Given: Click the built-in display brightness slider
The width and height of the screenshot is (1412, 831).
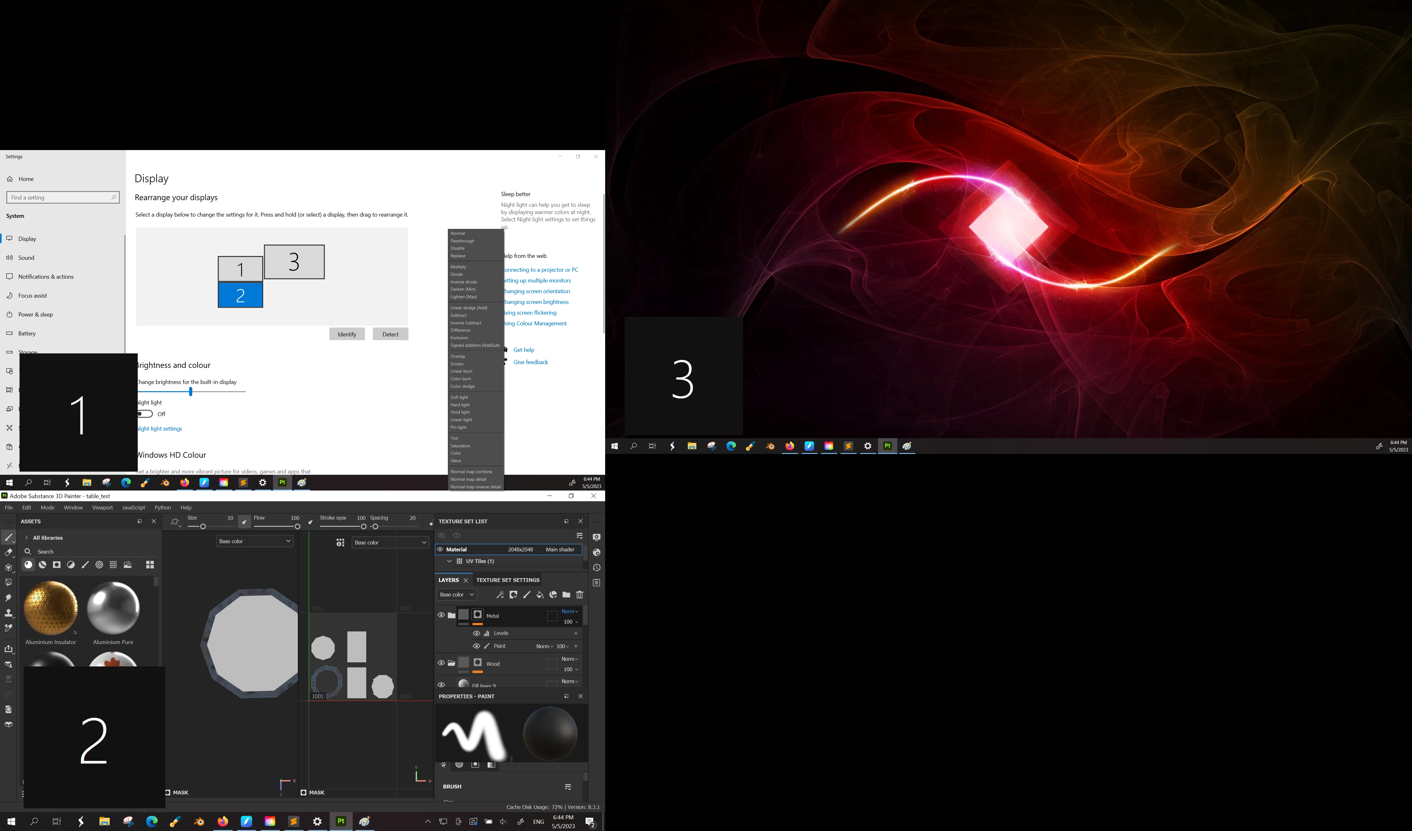Looking at the screenshot, I should 190,392.
